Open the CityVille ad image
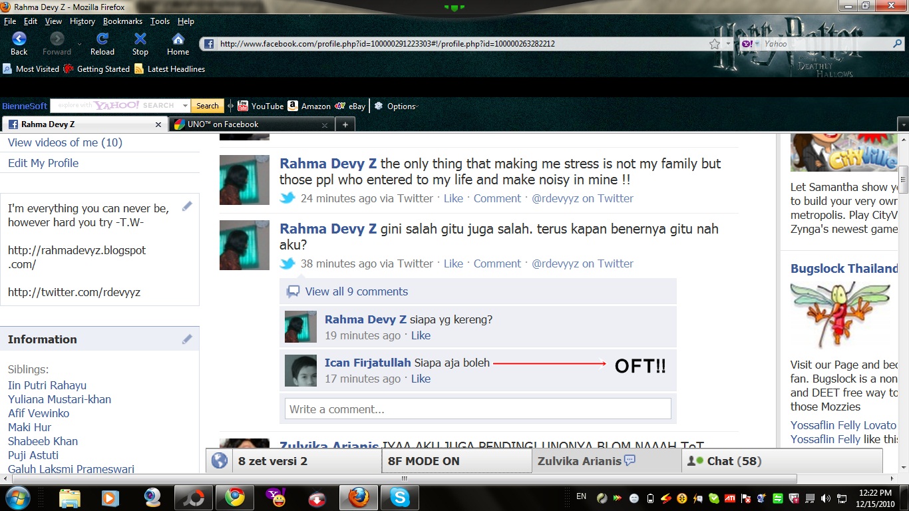This screenshot has height=511, width=909. (x=844, y=152)
